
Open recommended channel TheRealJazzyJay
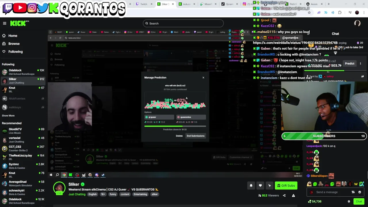click(23, 157)
